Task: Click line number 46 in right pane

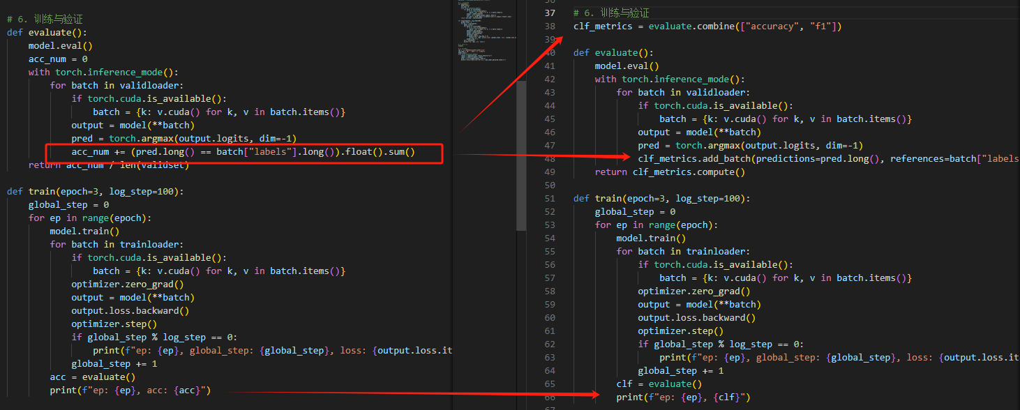Action: (x=549, y=132)
